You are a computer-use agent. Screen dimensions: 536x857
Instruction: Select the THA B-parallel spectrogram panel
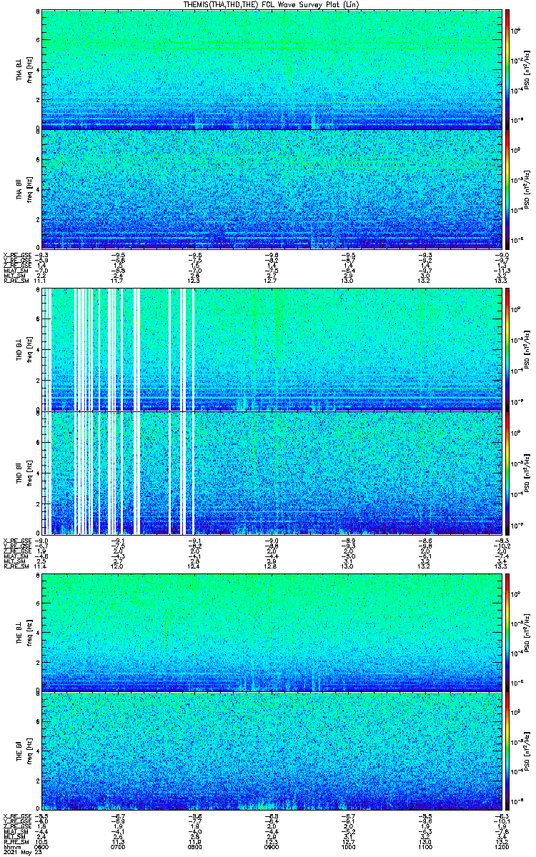pos(272,189)
